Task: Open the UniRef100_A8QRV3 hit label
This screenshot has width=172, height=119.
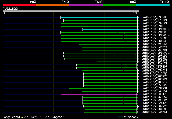Action: tap(154, 106)
